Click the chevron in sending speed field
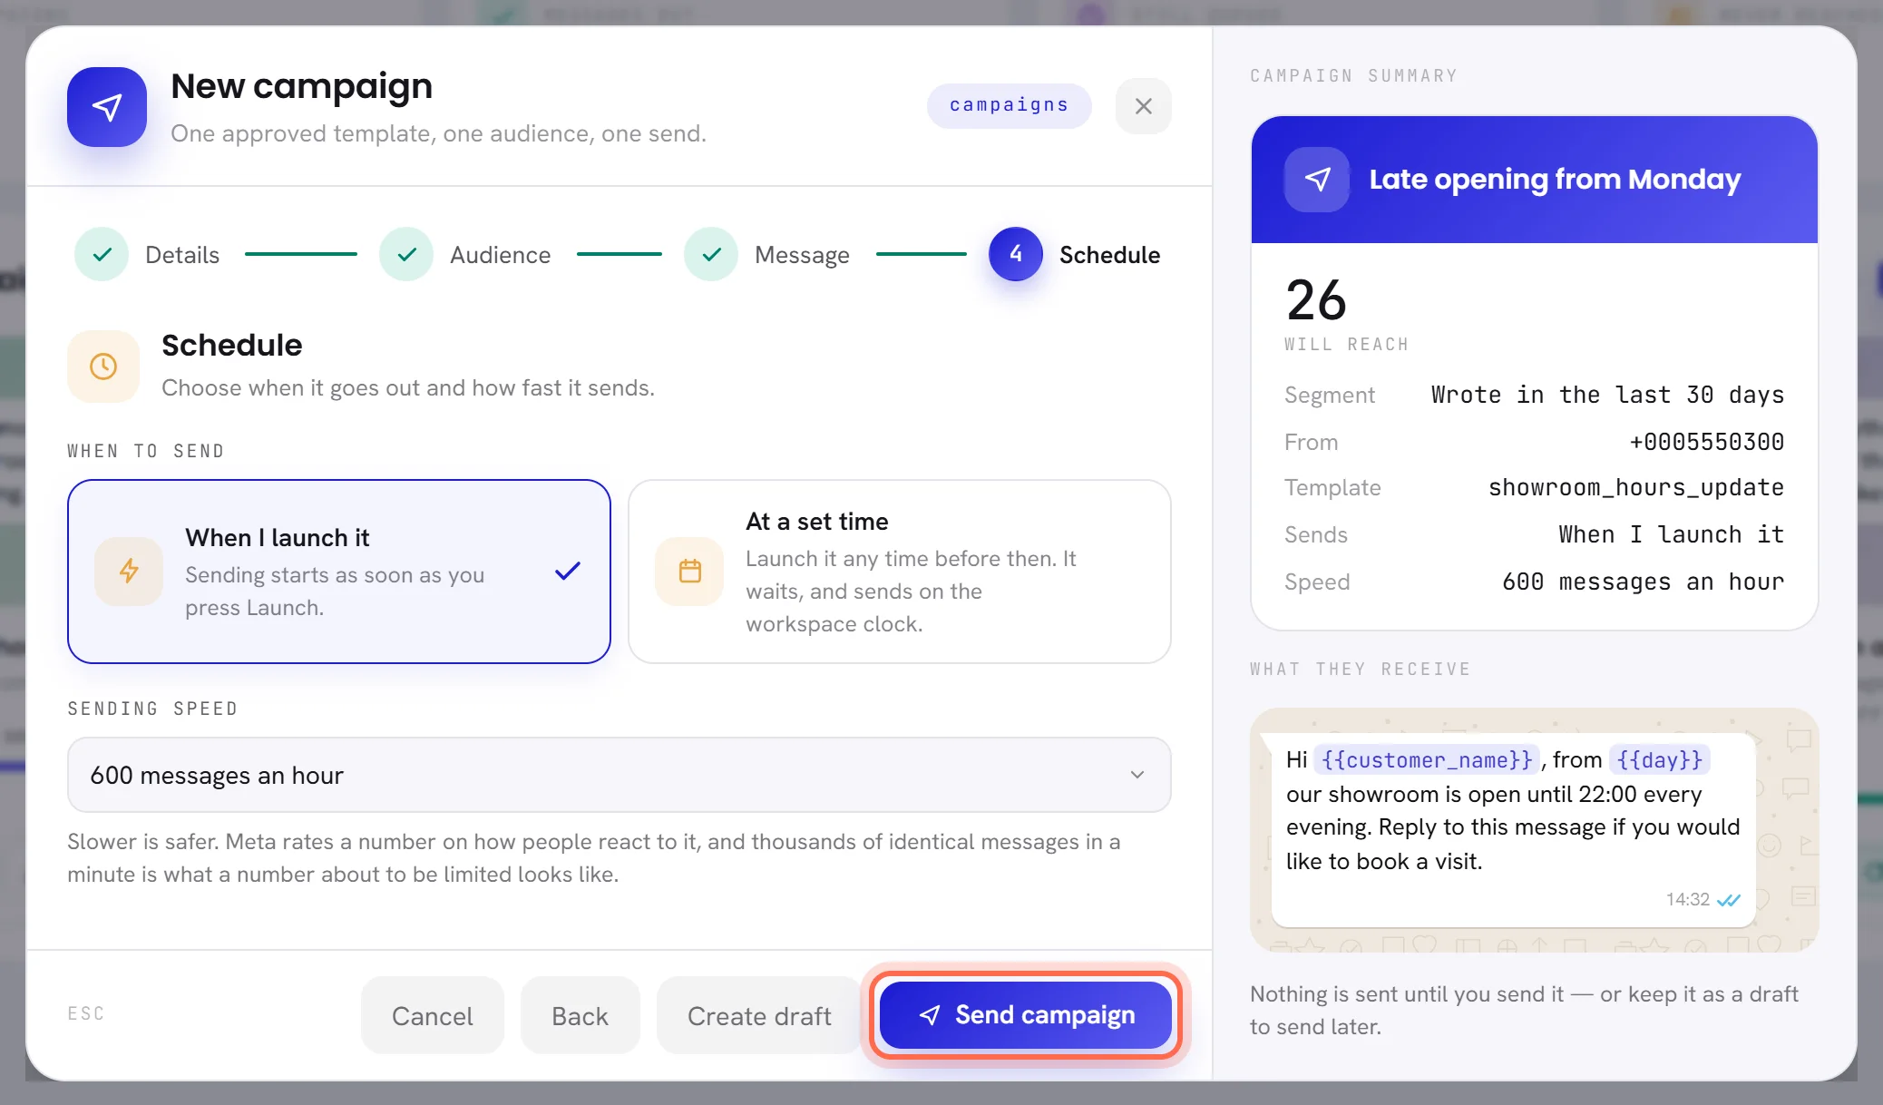1883x1105 pixels. 1137,775
